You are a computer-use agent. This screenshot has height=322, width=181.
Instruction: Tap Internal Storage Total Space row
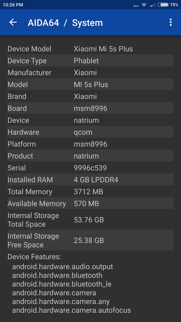(90, 220)
